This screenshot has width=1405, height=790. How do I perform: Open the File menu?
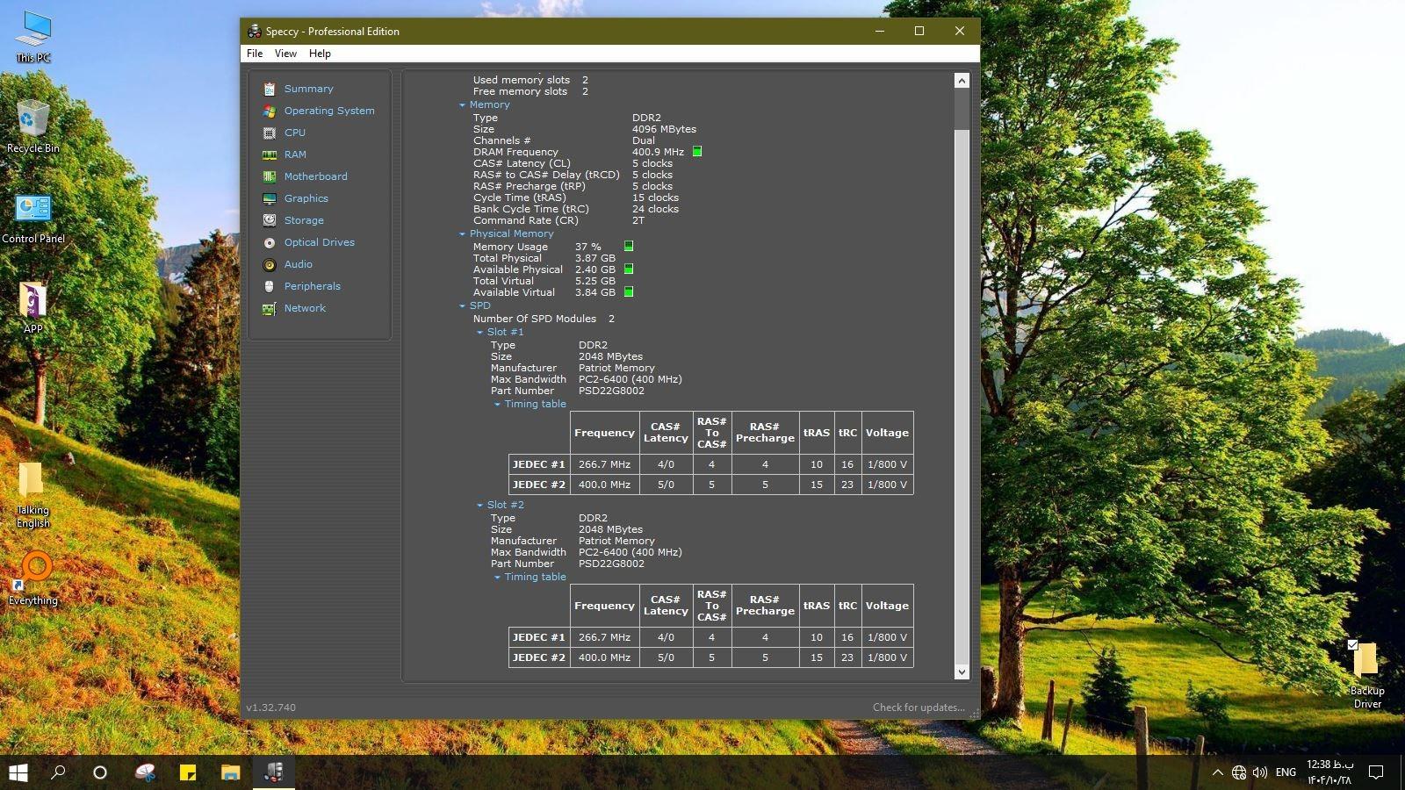(255, 54)
